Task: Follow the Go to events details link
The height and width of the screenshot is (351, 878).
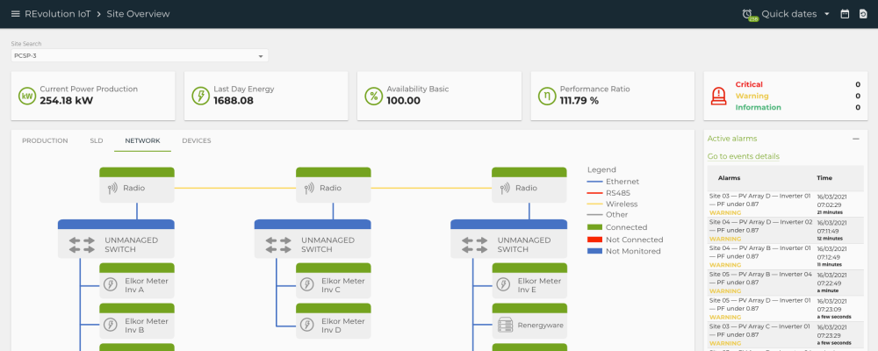Action: [743, 156]
